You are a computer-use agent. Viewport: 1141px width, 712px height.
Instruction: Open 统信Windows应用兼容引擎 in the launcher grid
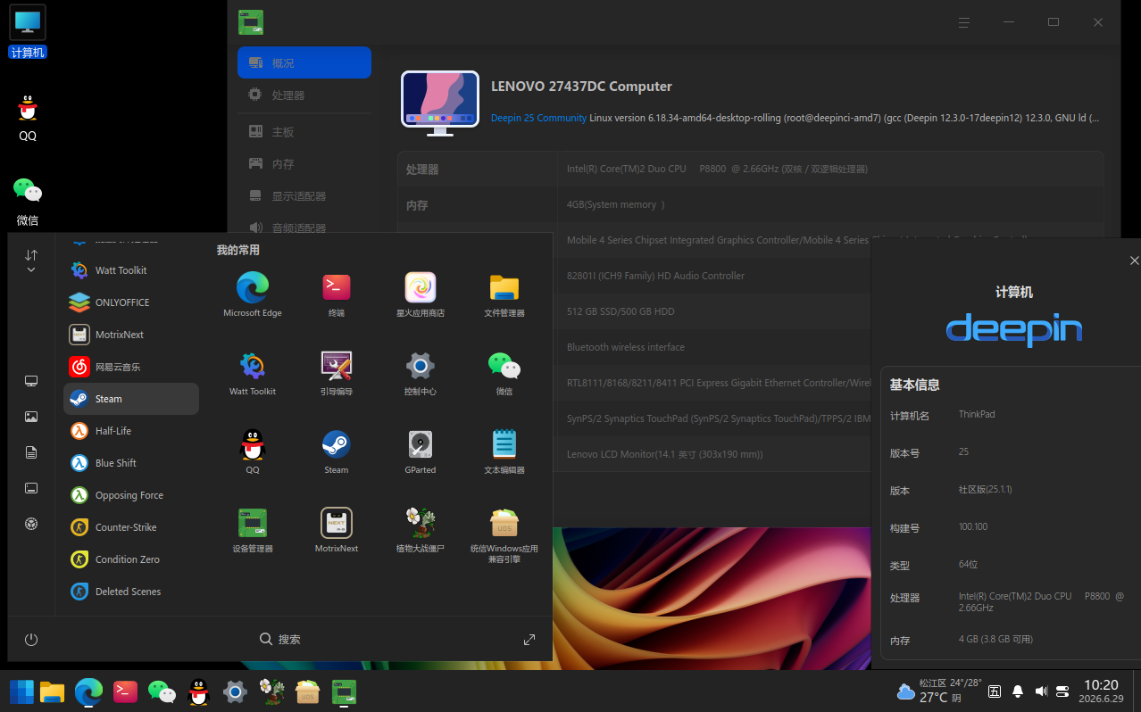[504, 534]
